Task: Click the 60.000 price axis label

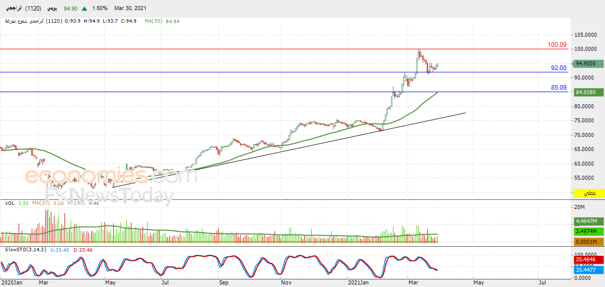Action: [x=585, y=164]
